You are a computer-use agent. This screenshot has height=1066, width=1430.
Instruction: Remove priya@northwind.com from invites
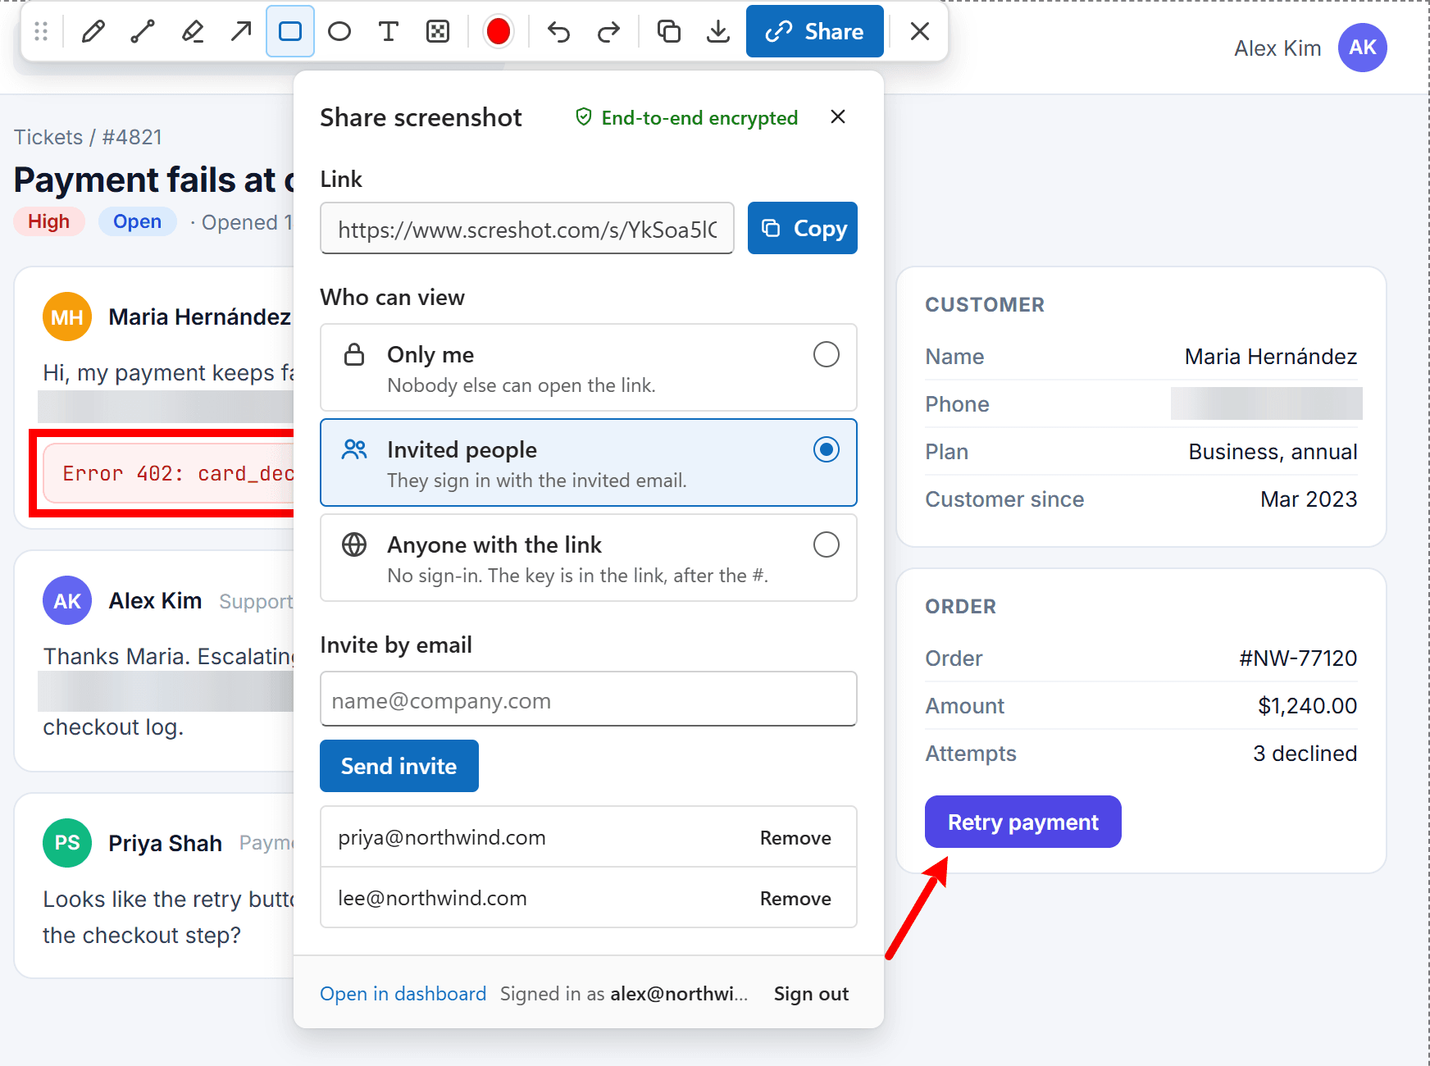pos(795,837)
